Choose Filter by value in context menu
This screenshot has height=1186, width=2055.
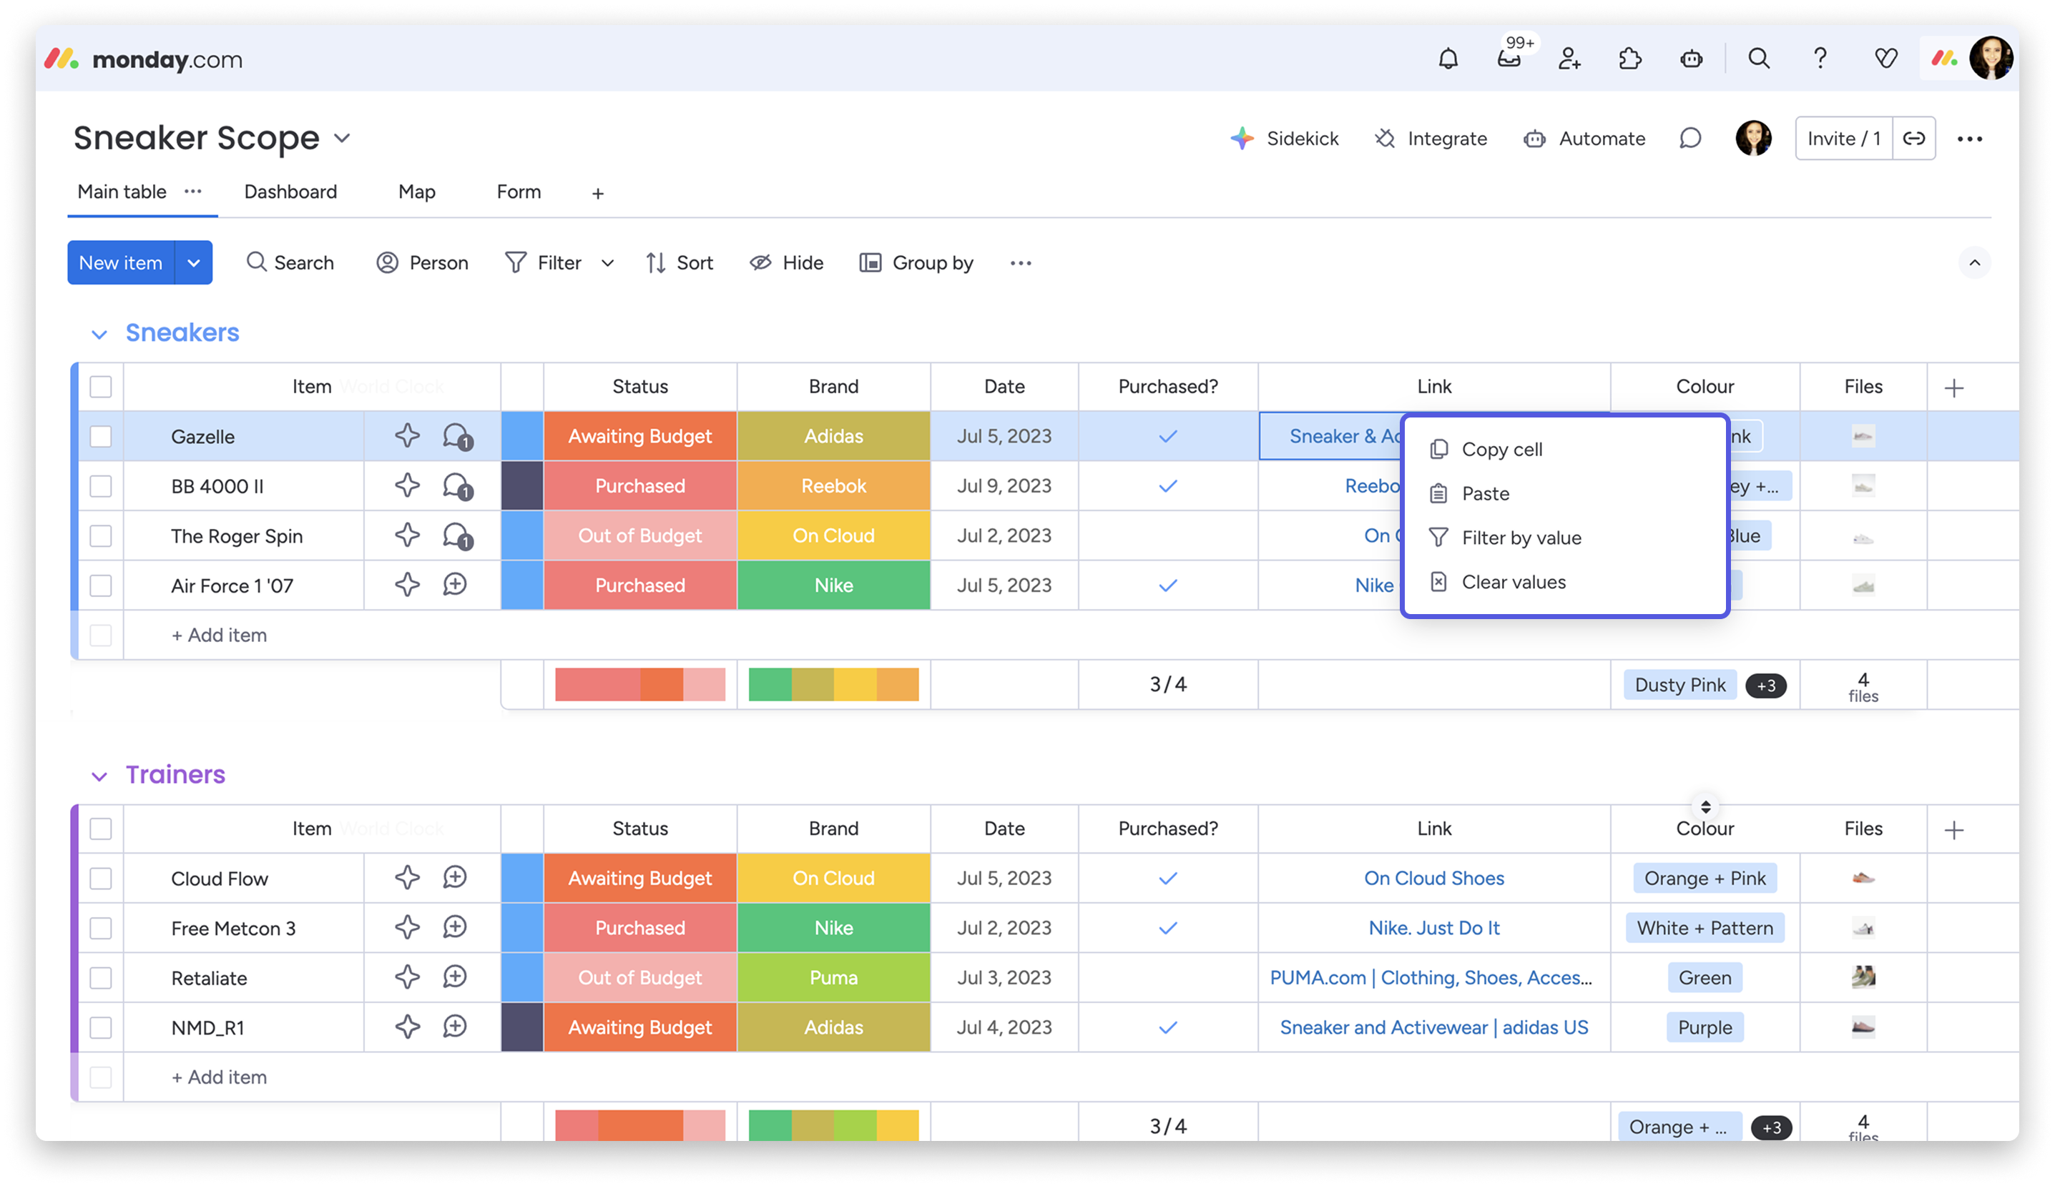coord(1521,538)
